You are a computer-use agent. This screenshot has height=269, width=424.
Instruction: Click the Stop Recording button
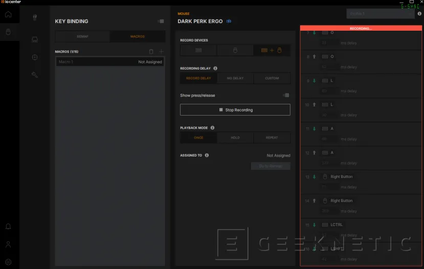coord(235,110)
